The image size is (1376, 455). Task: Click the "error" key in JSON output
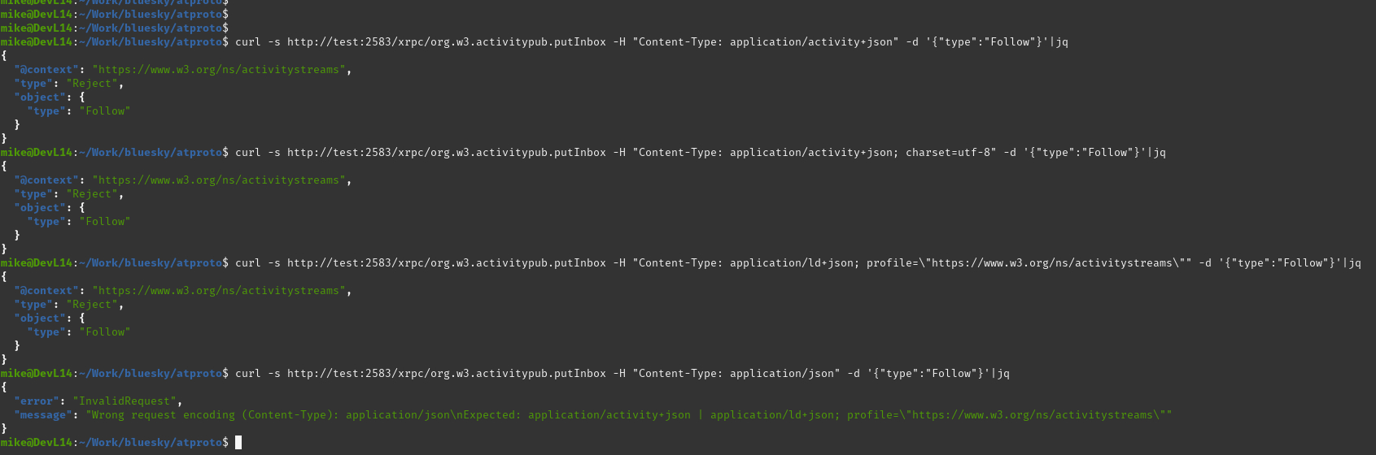37,401
